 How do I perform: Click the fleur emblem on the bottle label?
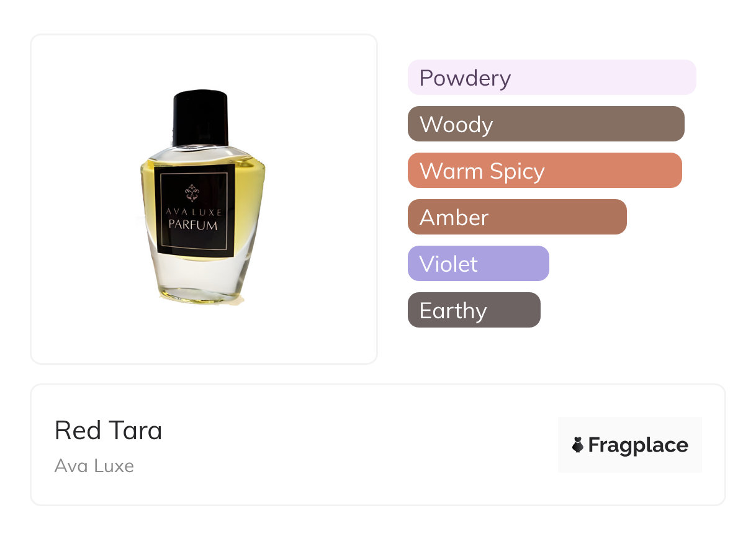(x=192, y=193)
